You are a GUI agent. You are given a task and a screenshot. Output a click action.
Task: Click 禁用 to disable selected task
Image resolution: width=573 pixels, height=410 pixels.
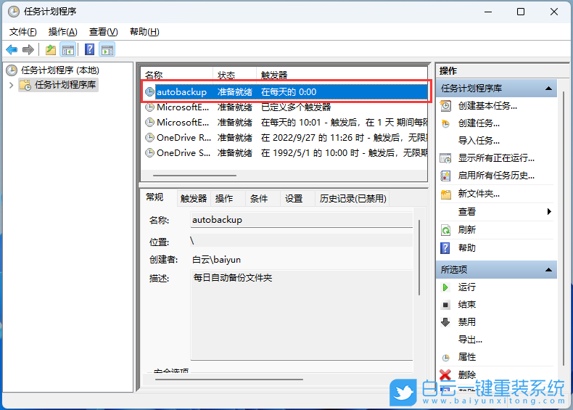pyautogui.click(x=466, y=322)
